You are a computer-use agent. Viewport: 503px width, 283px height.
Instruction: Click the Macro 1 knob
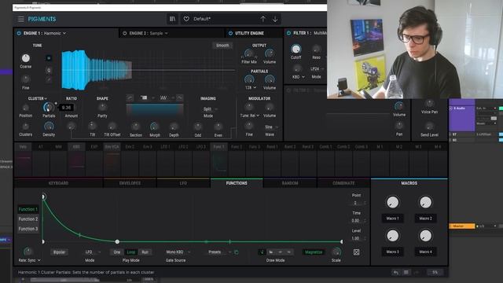(x=392, y=203)
